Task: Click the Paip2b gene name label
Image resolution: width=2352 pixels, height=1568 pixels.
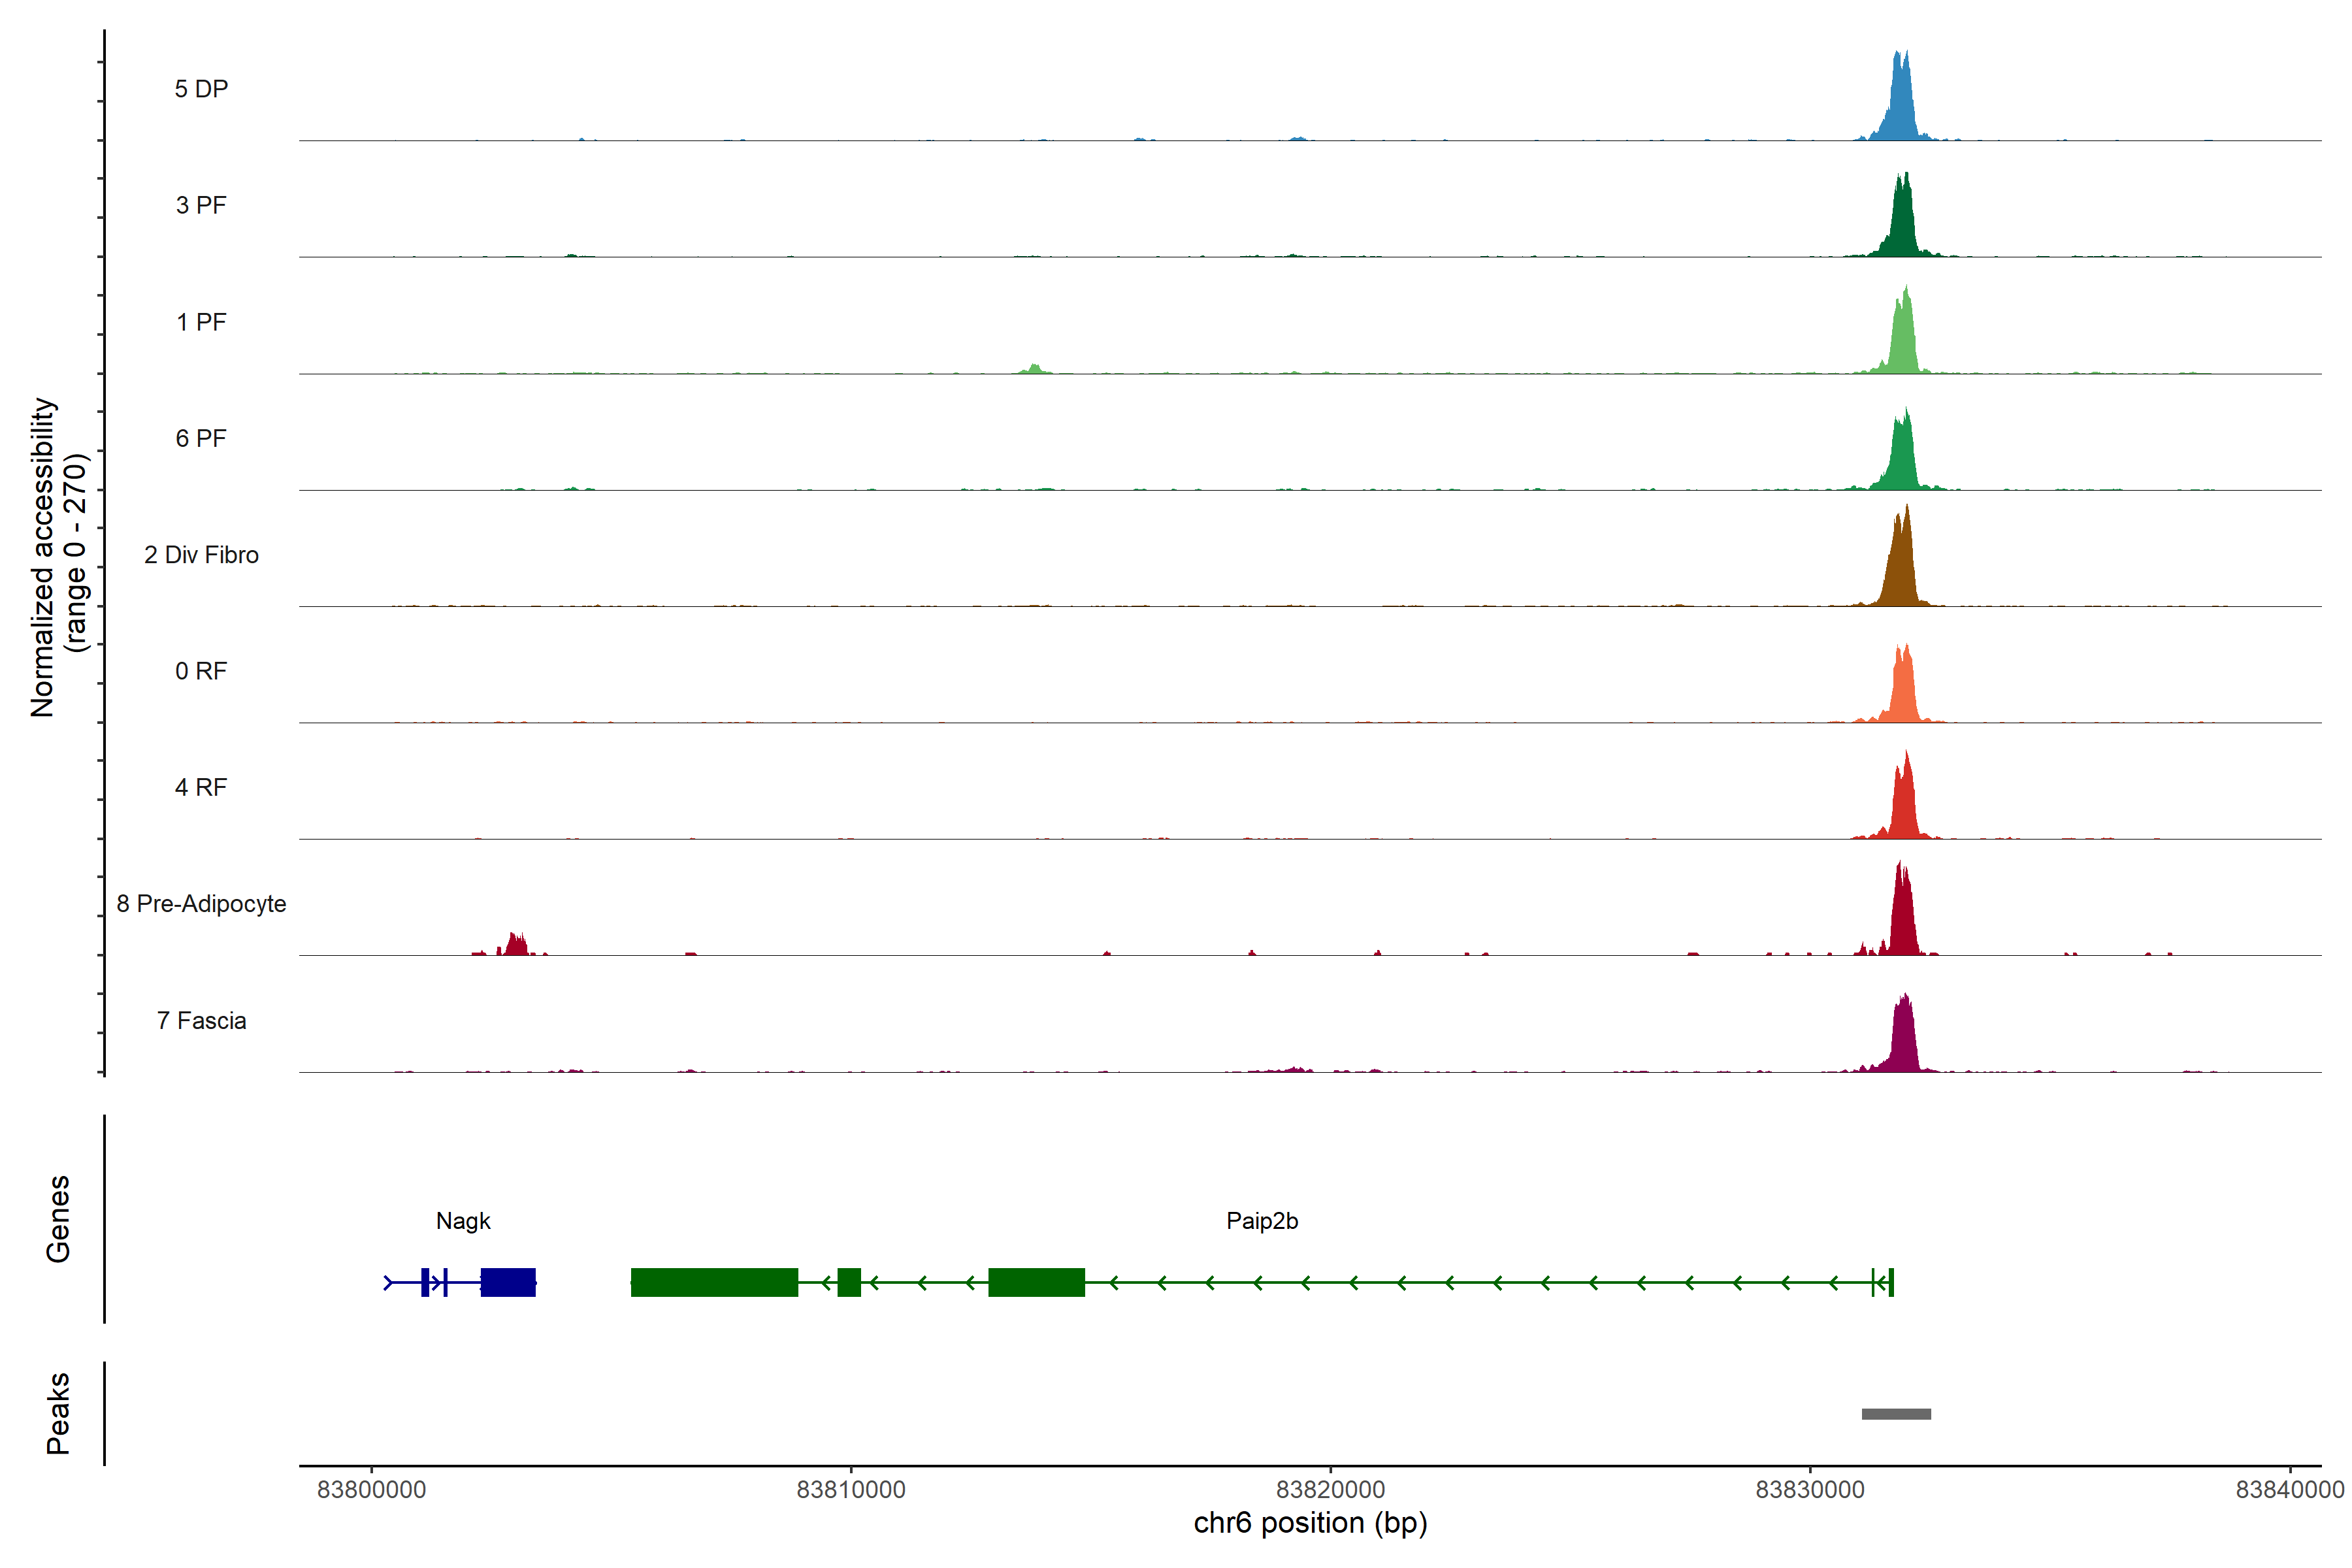Action: [x=1262, y=1221]
